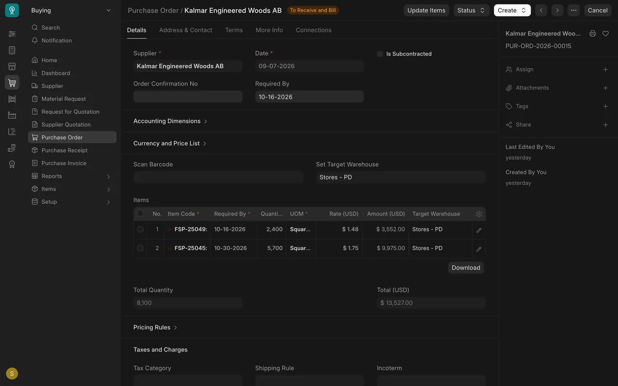This screenshot has height=386, width=618.
Task: Open Items table settings gear
Action: tap(479, 214)
